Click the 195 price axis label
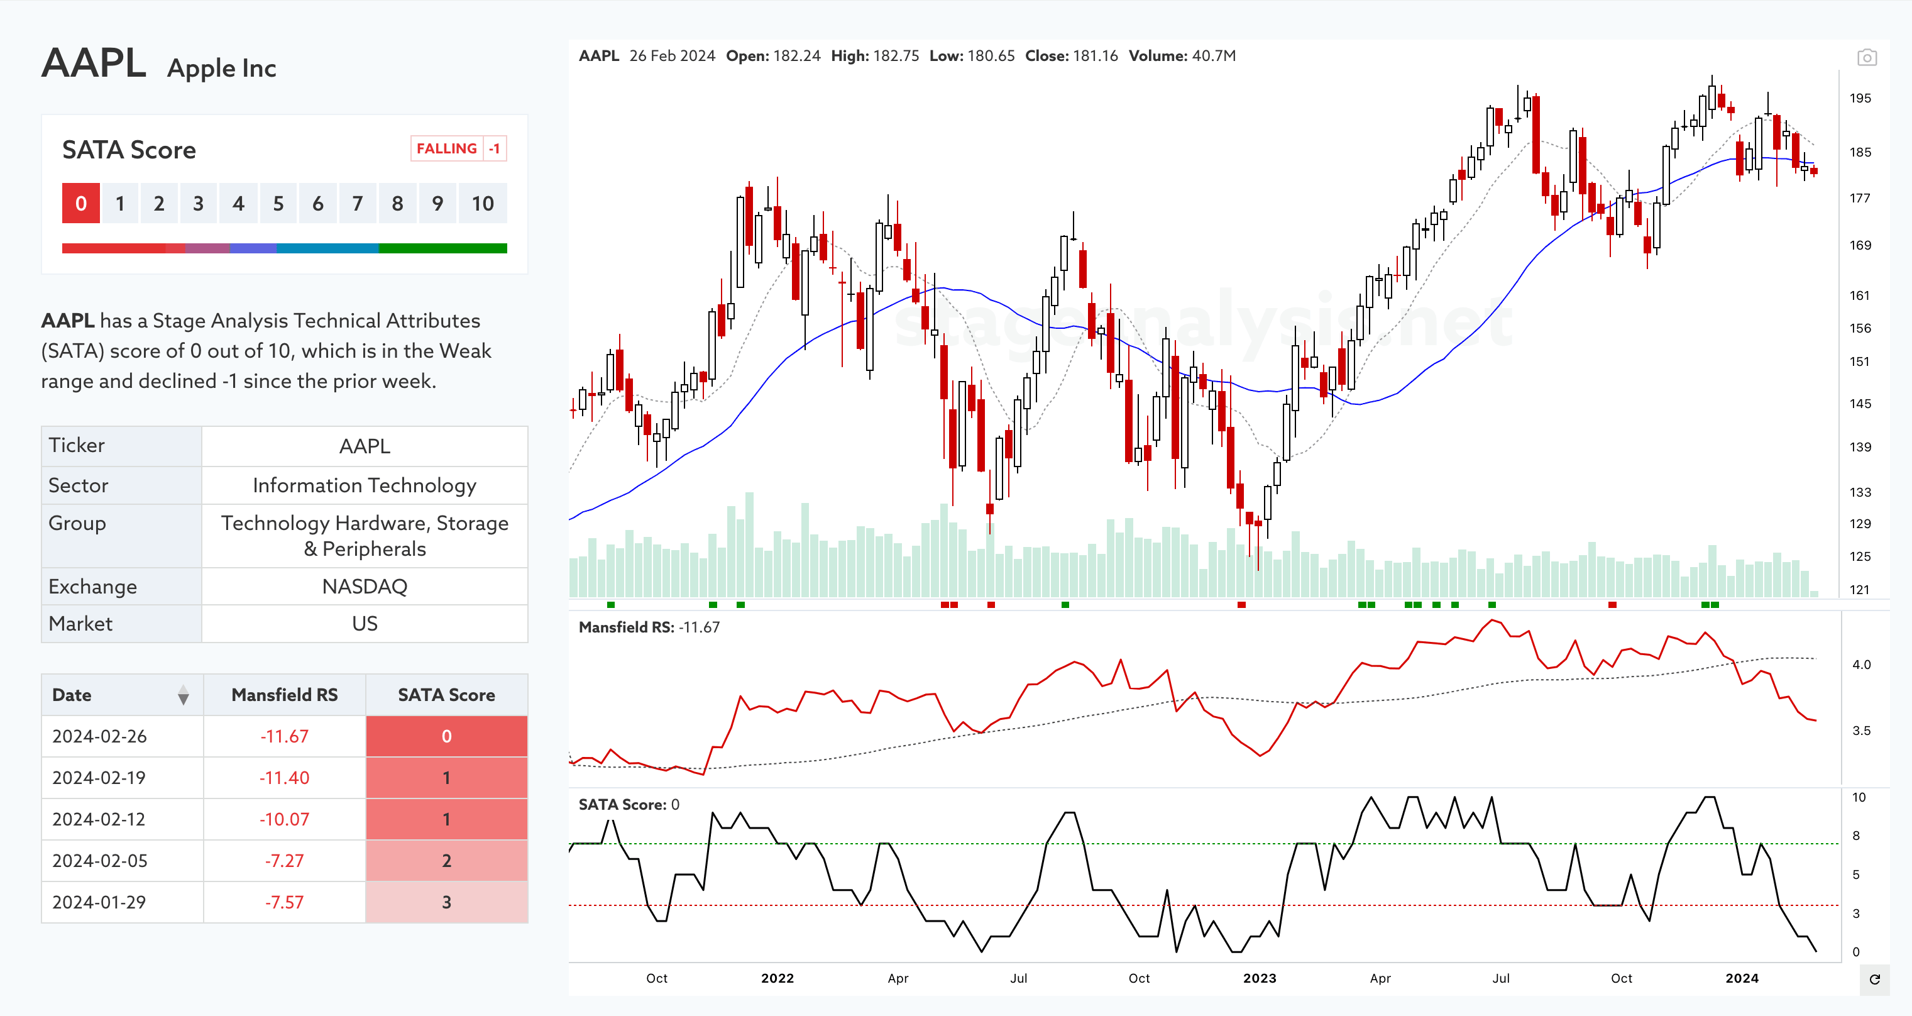 [x=1860, y=98]
